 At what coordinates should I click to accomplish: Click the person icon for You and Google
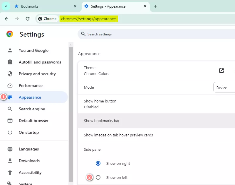[10, 50]
